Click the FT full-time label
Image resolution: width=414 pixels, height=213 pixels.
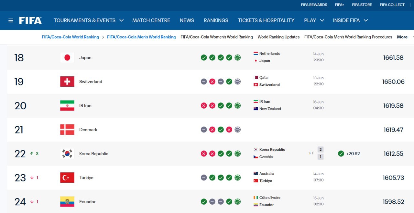tap(311, 153)
